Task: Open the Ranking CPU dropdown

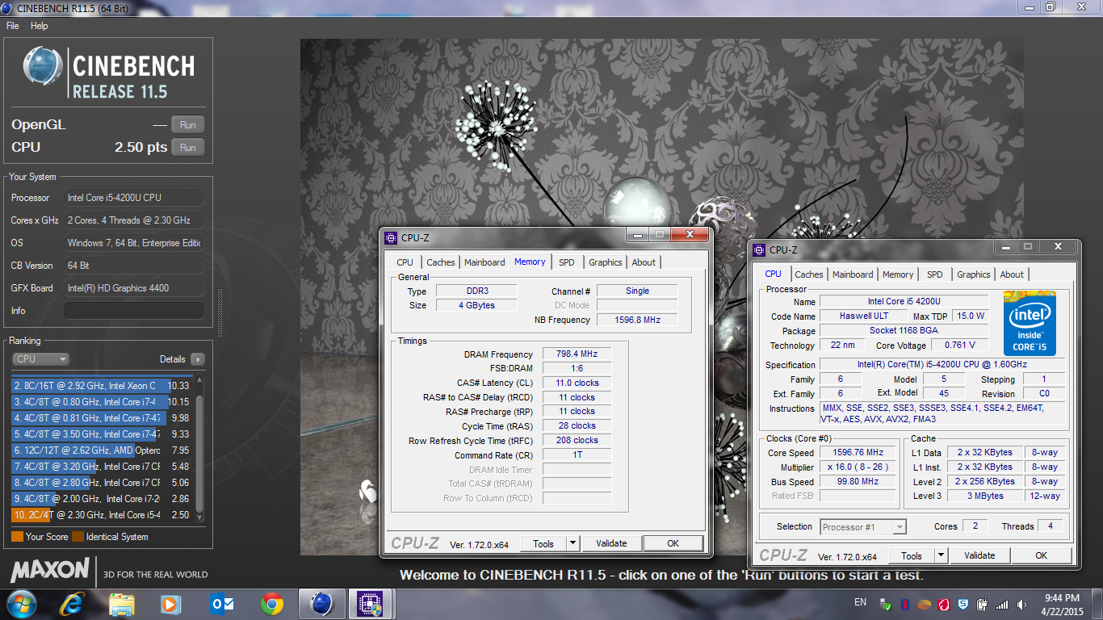Action: tap(40, 359)
